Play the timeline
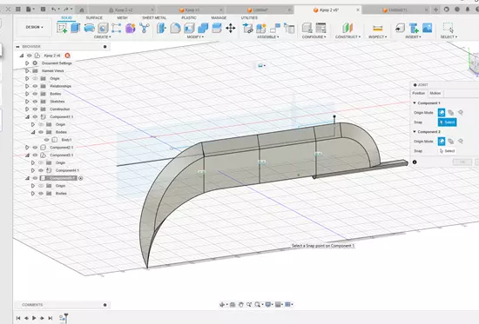Image resolution: width=479 pixels, height=324 pixels. click(34, 318)
